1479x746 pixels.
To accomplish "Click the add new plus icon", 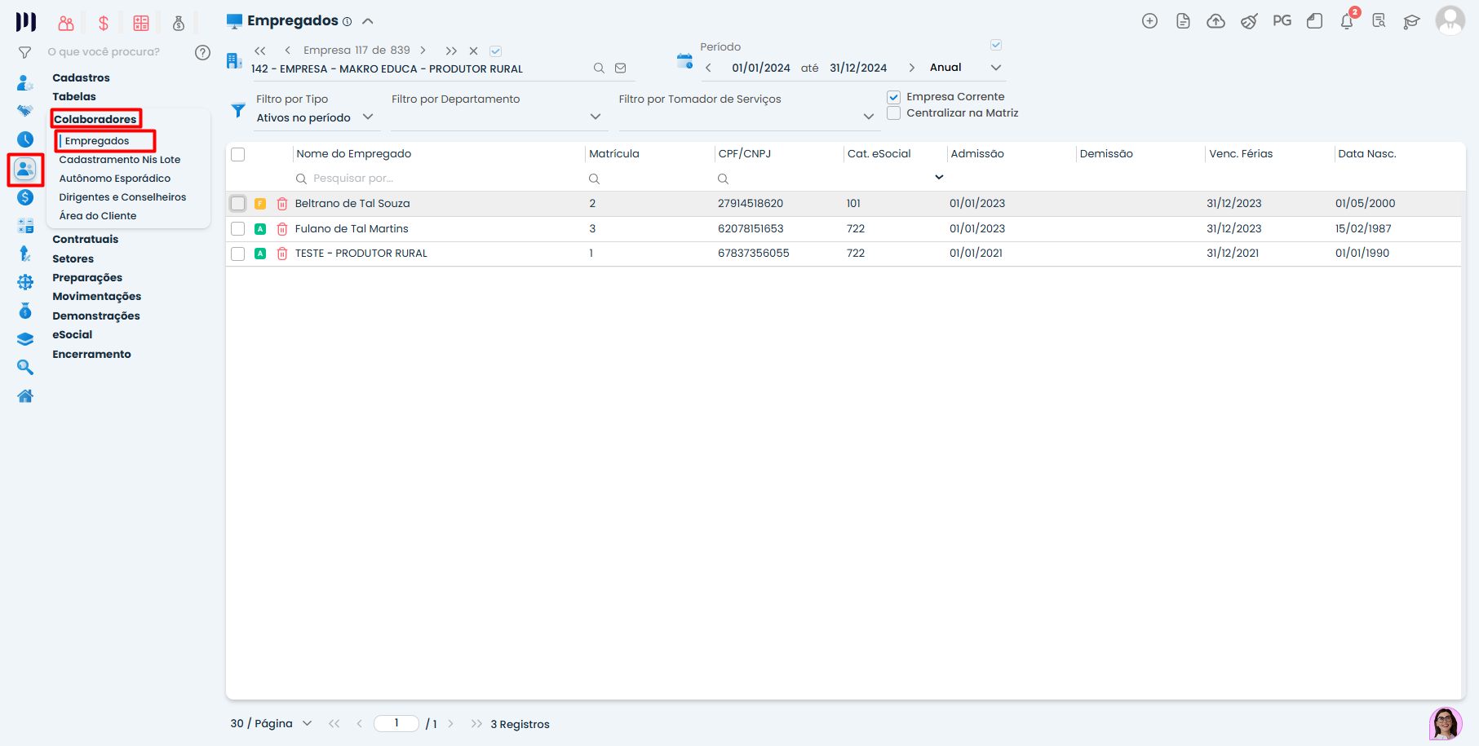I will [x=1149, y=21].
